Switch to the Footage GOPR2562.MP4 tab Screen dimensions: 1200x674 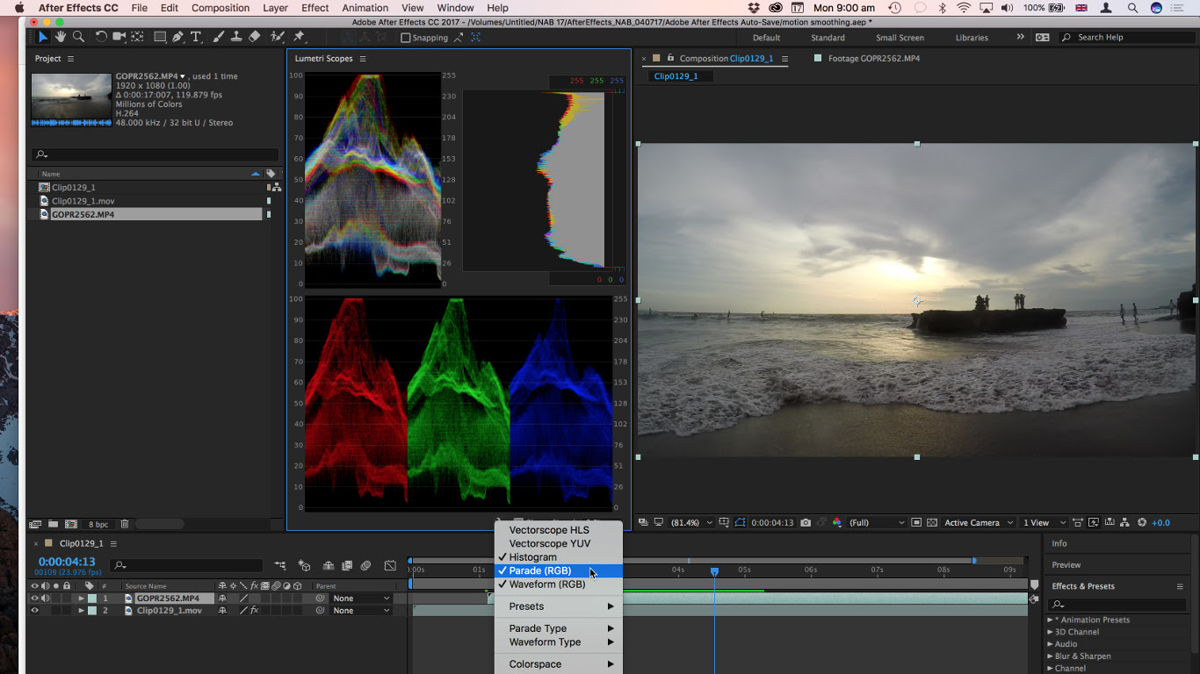tap(873, 59)
